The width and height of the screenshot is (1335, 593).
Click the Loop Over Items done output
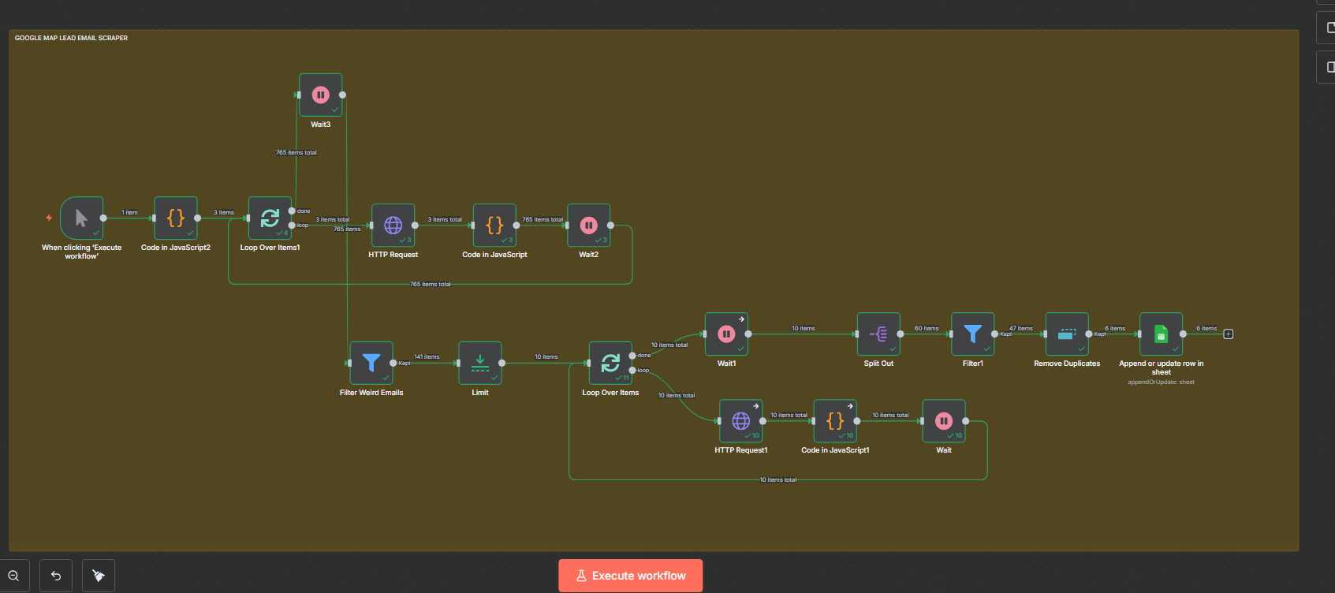(632, 356)
